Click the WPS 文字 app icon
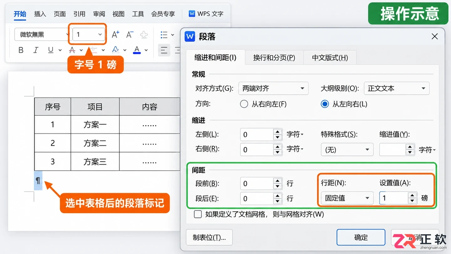 point(192,14)
